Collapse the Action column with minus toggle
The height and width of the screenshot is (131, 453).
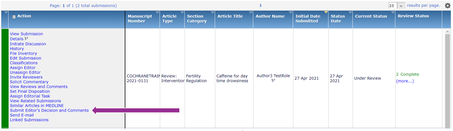[x=14, y=17]
